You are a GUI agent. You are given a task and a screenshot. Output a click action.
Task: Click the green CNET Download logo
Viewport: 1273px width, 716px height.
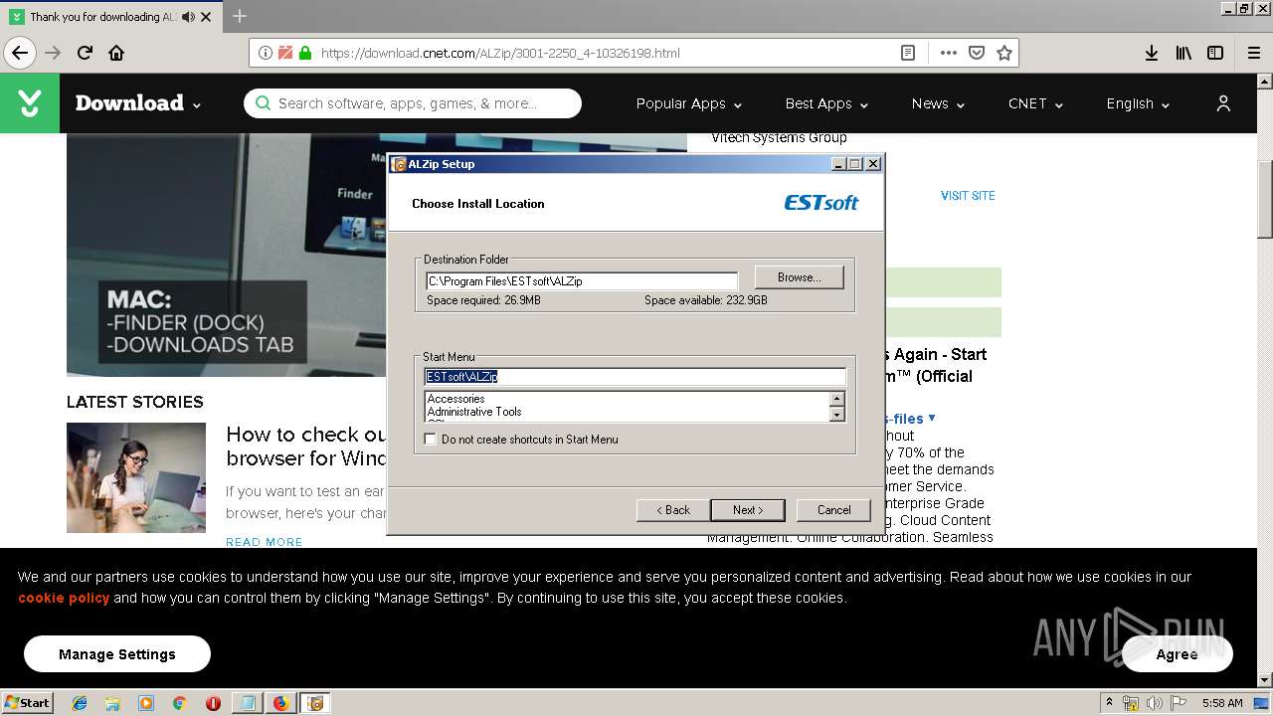[x=30, y=103]
